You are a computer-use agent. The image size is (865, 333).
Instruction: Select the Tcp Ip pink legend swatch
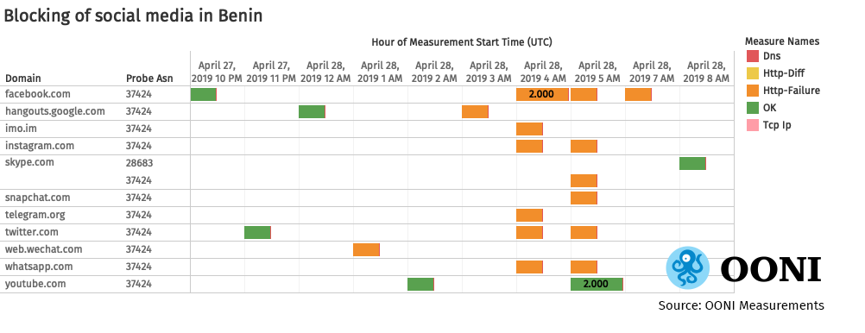click(753, 125)
